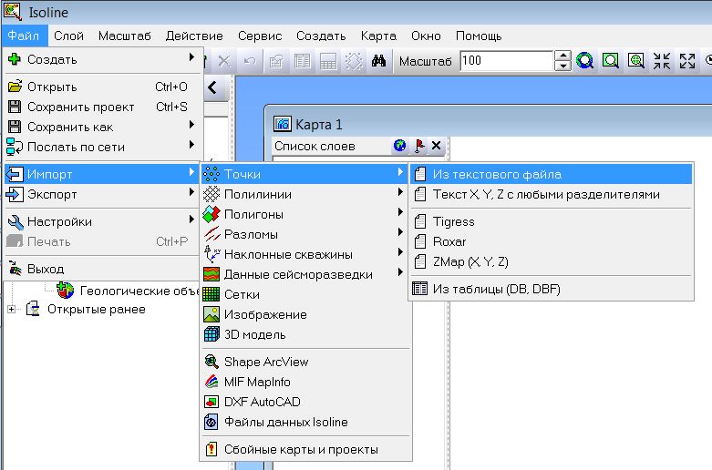Expand the Послать по сети submenu
This screenshot has height=470, width=712.
pos(102,147)
